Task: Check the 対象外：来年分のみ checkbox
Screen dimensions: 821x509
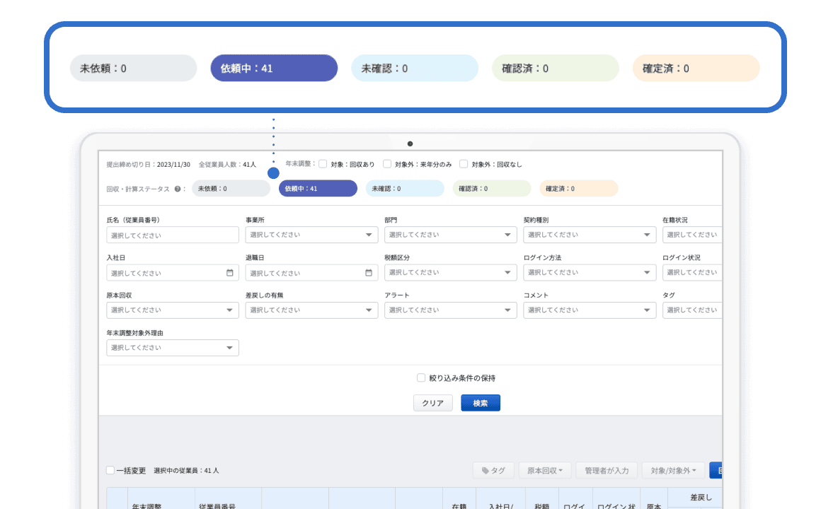Action: [x=387, y=164]
